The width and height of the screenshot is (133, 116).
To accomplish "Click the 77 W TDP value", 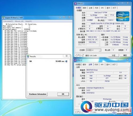I will click(112, 15).
